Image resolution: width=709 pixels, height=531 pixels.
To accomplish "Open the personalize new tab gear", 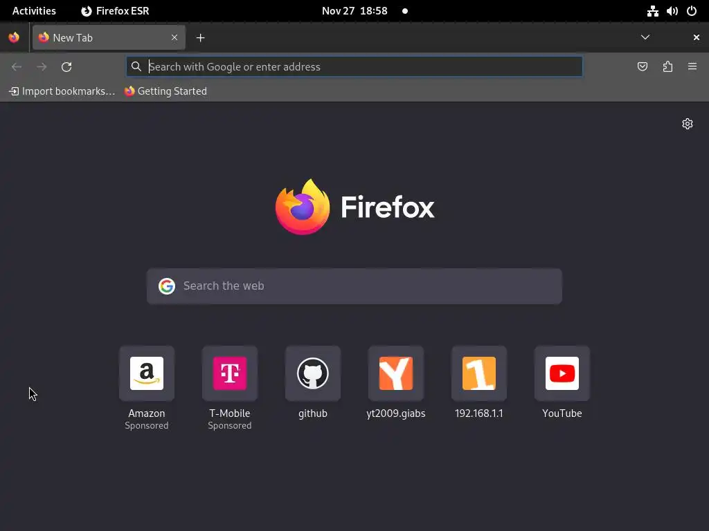I will click(688, 124).
